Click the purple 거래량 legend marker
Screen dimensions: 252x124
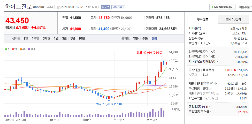tap(173, 109)
